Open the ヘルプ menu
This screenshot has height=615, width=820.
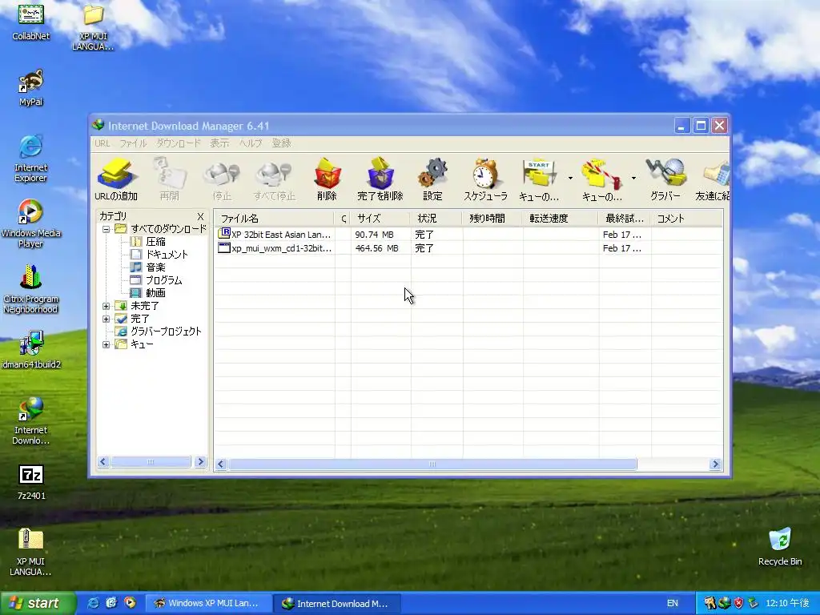click(251, 143)
